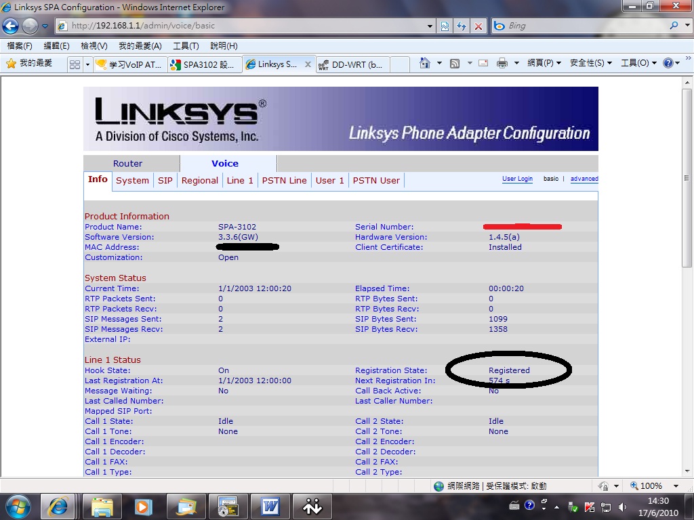The height and width of the screenshot is (520, 694).
Task: Open the Print dropdown arrow
Action: pos(516,63)
